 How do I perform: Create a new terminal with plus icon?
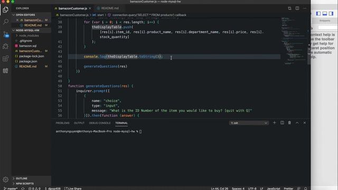click(275, 123)
